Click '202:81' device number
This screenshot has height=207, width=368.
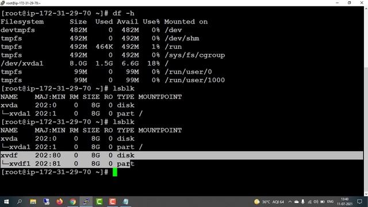[x=48, y=164]
